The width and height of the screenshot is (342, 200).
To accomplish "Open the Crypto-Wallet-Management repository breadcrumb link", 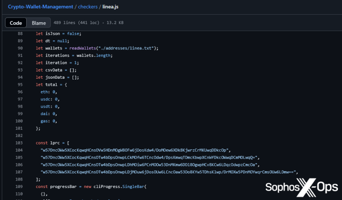I will (41, 7).
